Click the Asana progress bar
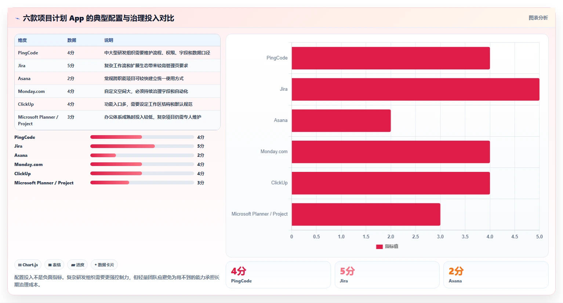 (x=142, y=155)
